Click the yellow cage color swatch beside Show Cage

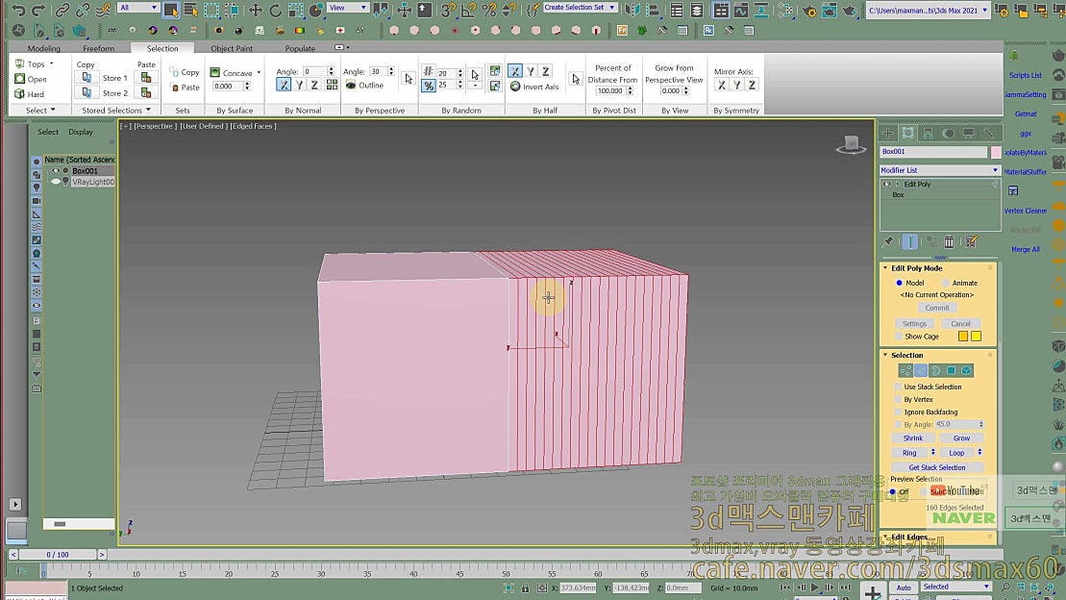click(975, 335)
